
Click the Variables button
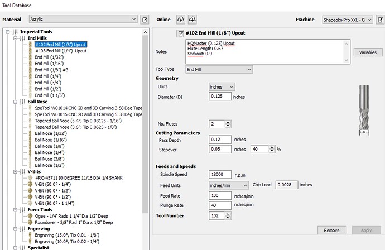click(x=368, y=52)
